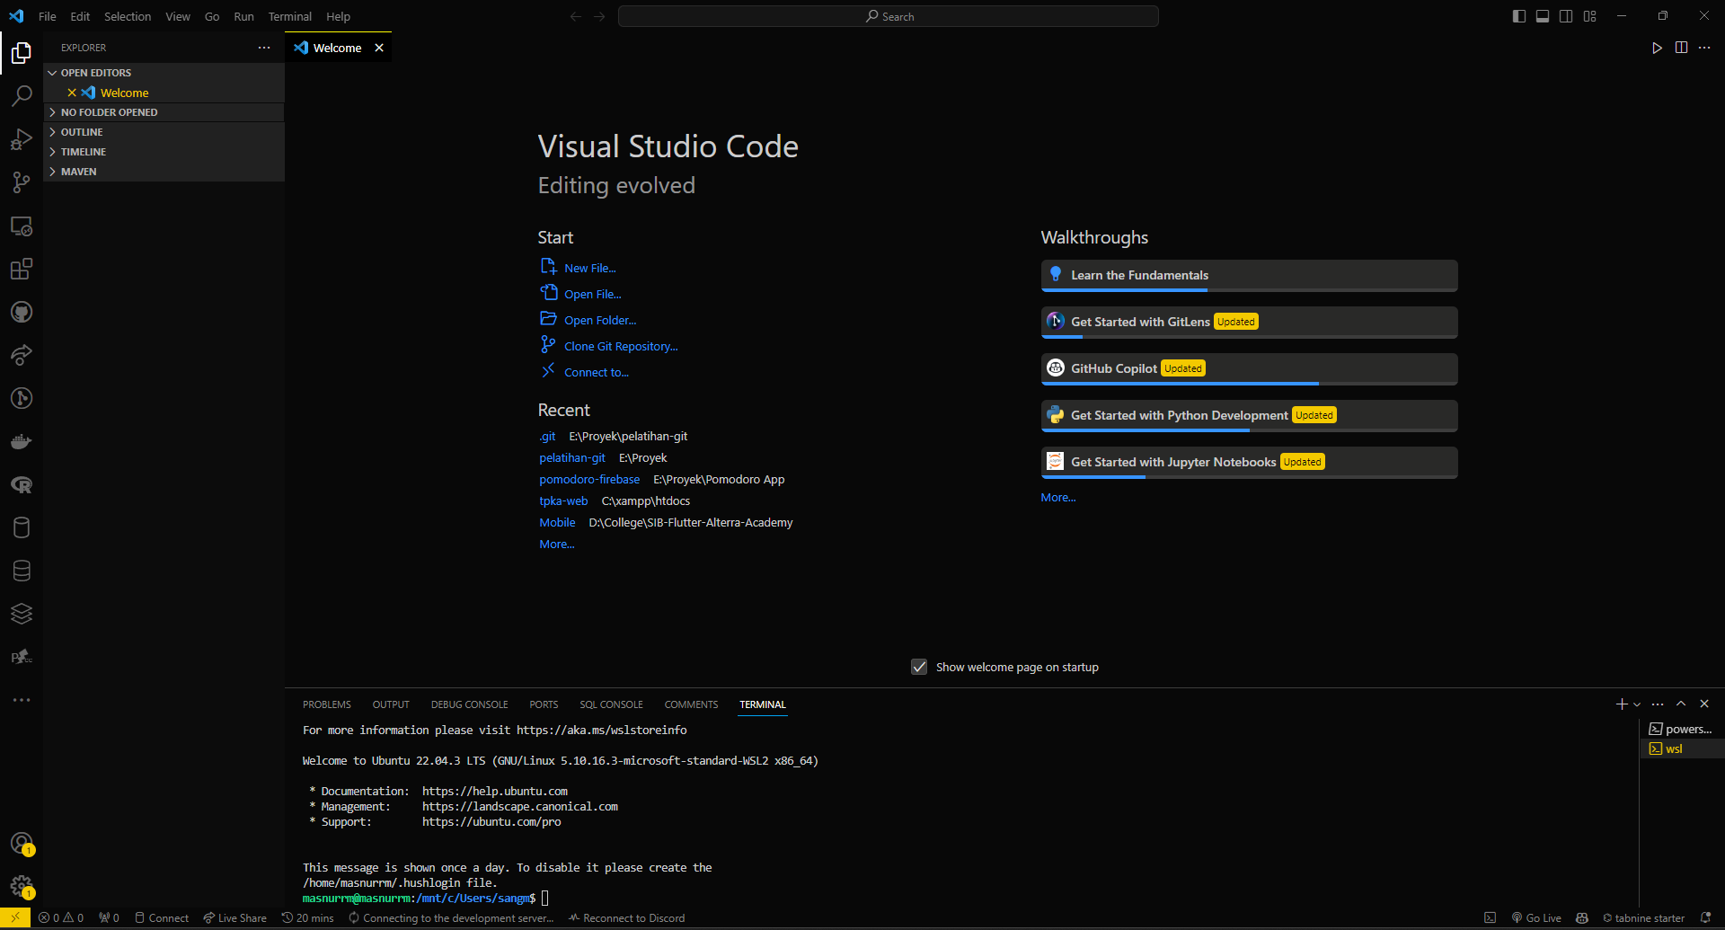The image size is (1725, 930).
Task: Close the Welcome tab
Action: pos(379,48)
